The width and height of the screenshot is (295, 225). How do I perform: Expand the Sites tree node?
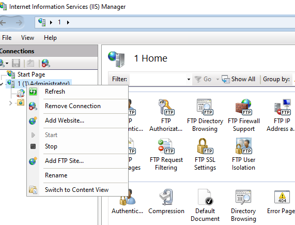coord(10,103)
